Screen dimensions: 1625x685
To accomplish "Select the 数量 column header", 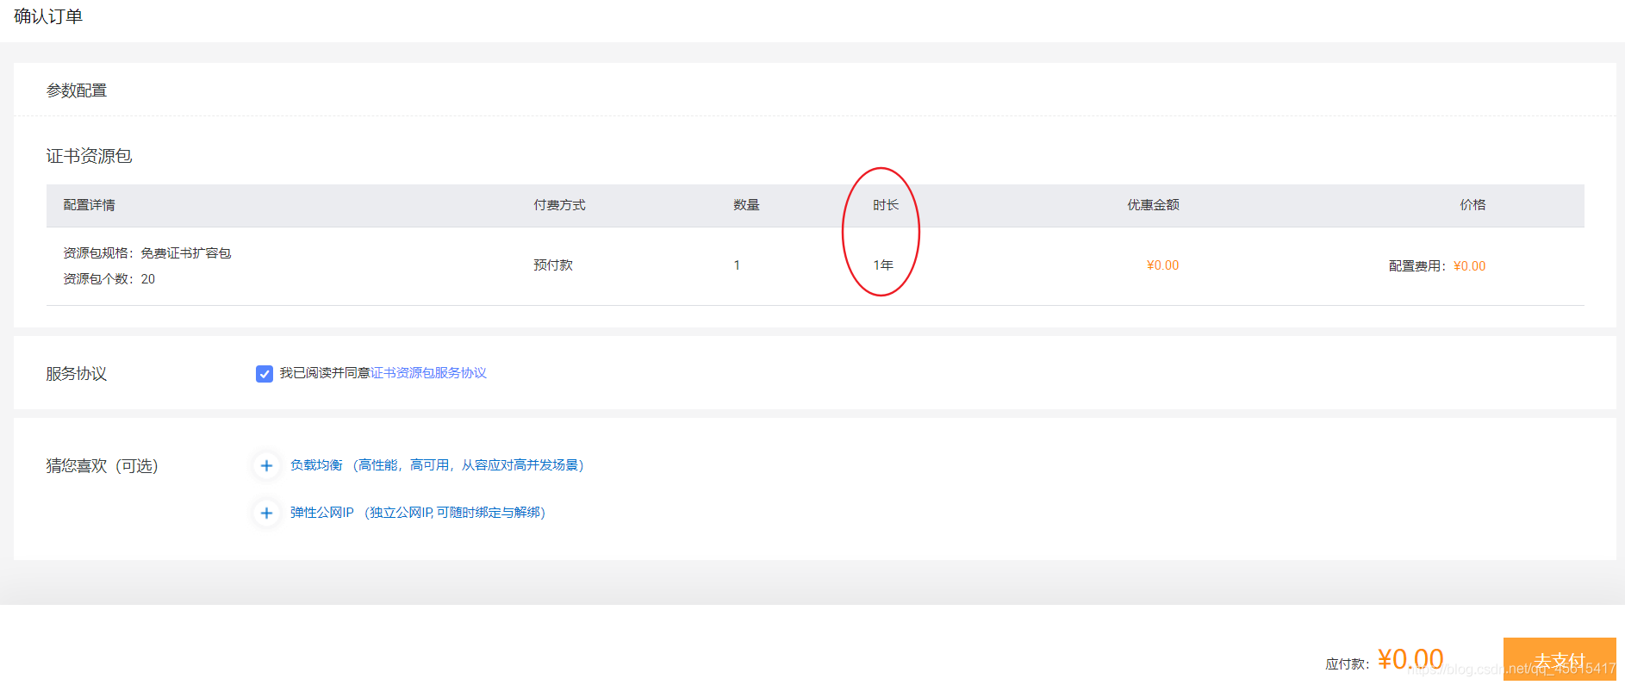I will [x=746, y=205].
